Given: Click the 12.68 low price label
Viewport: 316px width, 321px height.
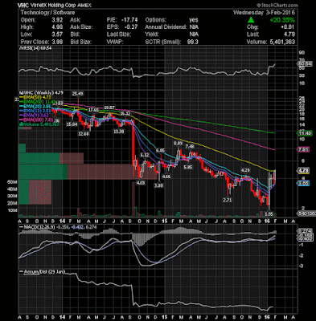Looking at the screenshot, I should coord(83,134).
